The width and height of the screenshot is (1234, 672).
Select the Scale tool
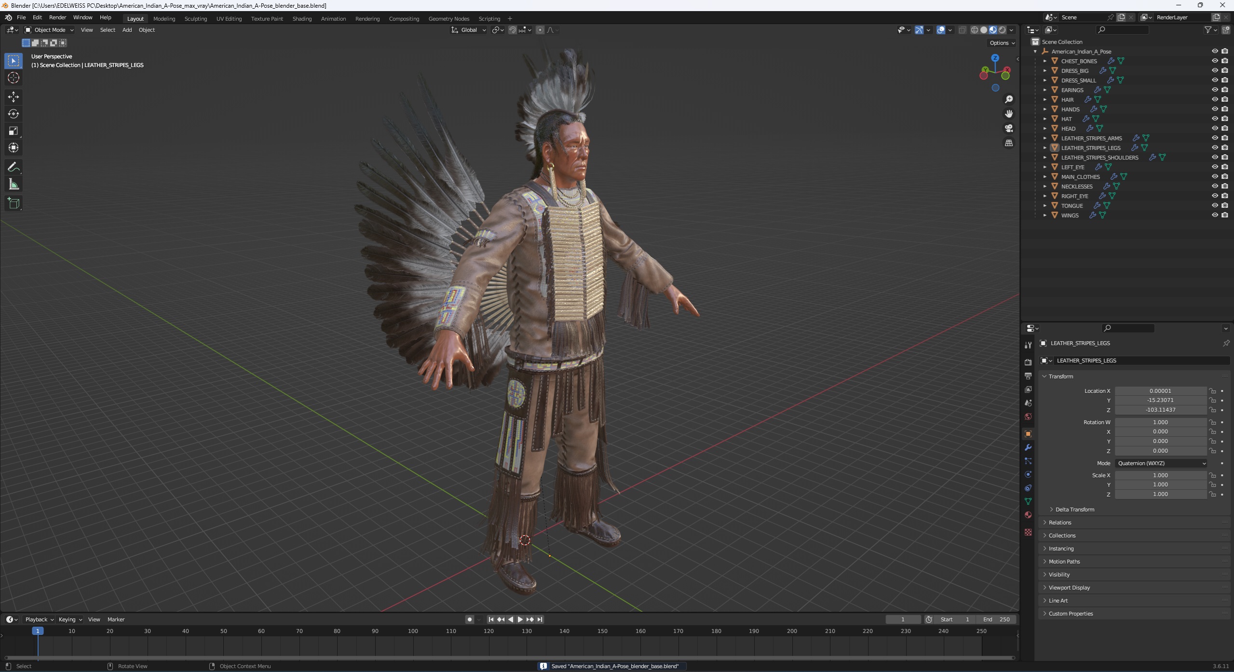pos(14,131)
